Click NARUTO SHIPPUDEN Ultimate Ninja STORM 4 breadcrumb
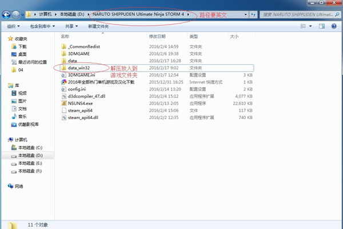The image size is (343, 229). pyautogui.click(x=138, y=14)
